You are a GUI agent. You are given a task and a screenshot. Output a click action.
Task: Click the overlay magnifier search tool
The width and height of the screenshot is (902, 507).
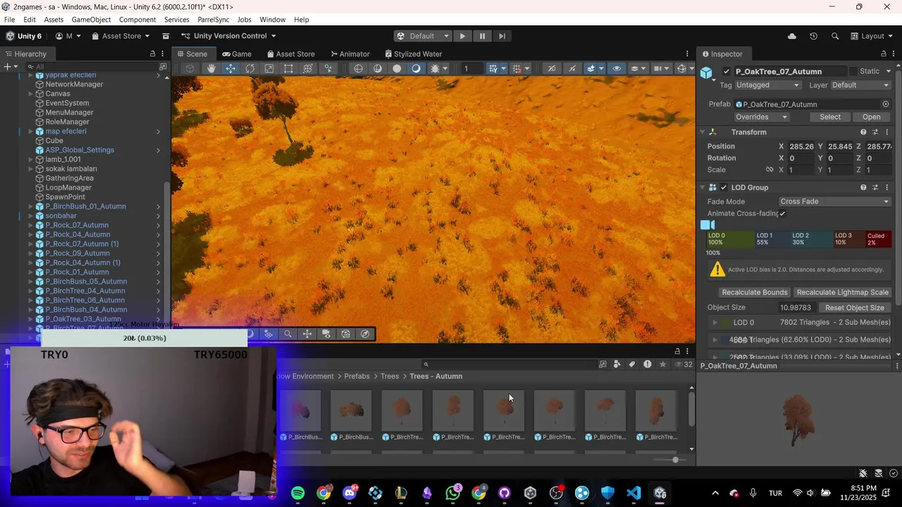click(x=288, y=334)
